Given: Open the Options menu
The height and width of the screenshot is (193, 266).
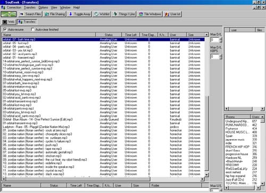Looking at the screenshot, I should click(x=43, y=7).
